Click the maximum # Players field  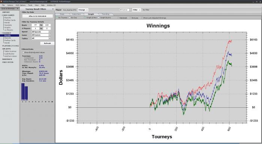(47, 28)
